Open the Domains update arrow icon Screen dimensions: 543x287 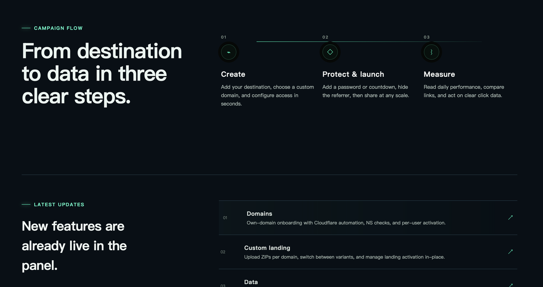tap(510, 217)
